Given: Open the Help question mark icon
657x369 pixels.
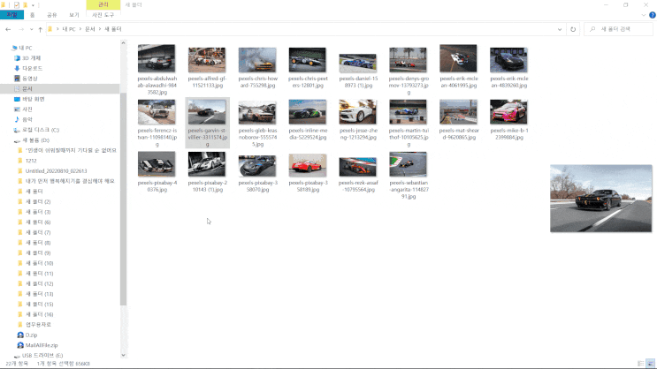Looking at the screenshot, I should click(652, 15).
